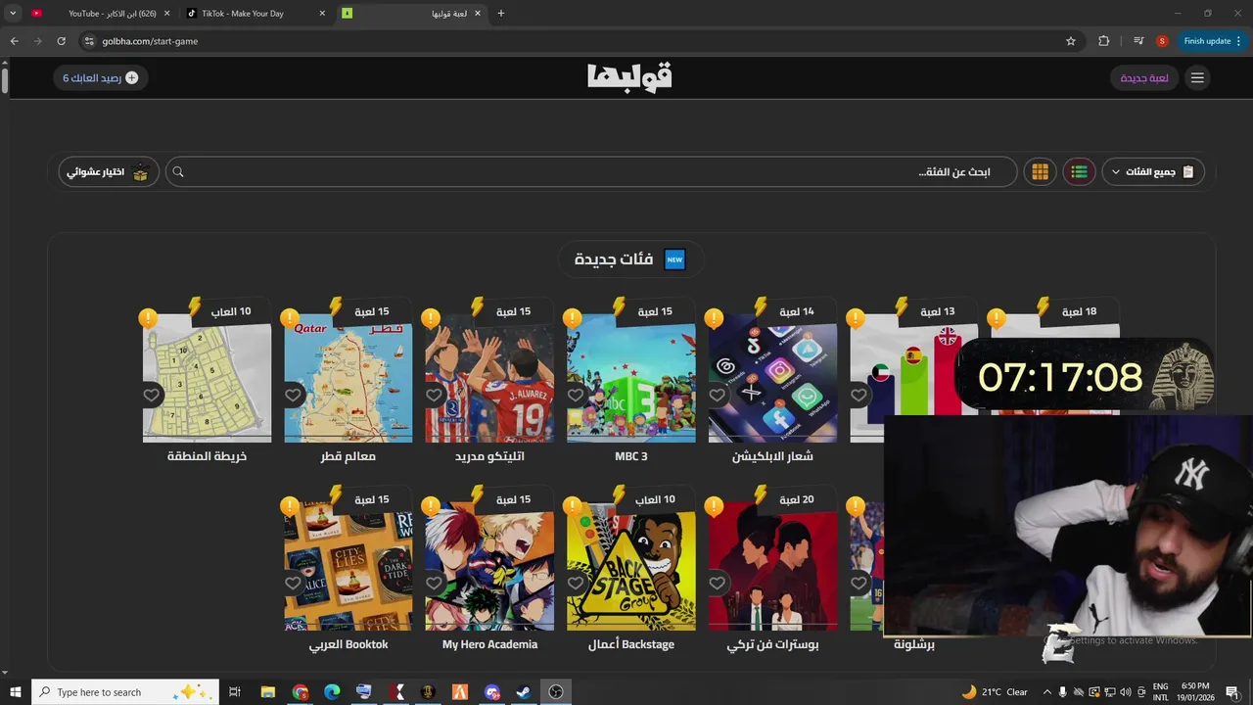The height and width of the screenshot is (705, 1253).
Task: Click the magnifier icon in category search
Action: click(x=178, y=172)
